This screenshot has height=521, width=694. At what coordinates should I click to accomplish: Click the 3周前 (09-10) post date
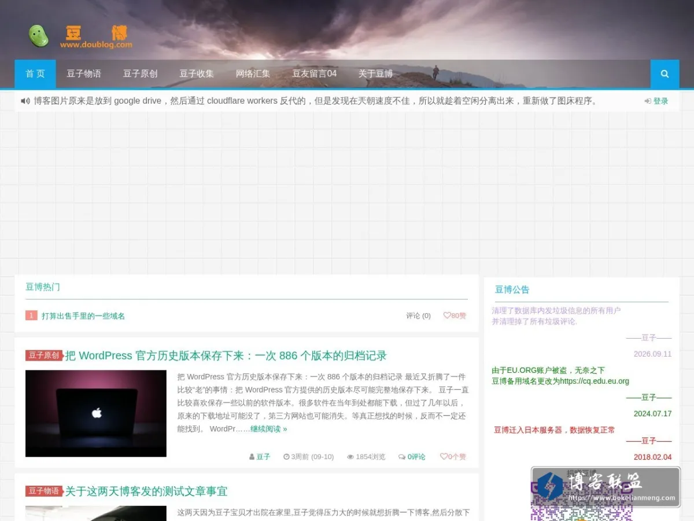(x=312, y=457)
